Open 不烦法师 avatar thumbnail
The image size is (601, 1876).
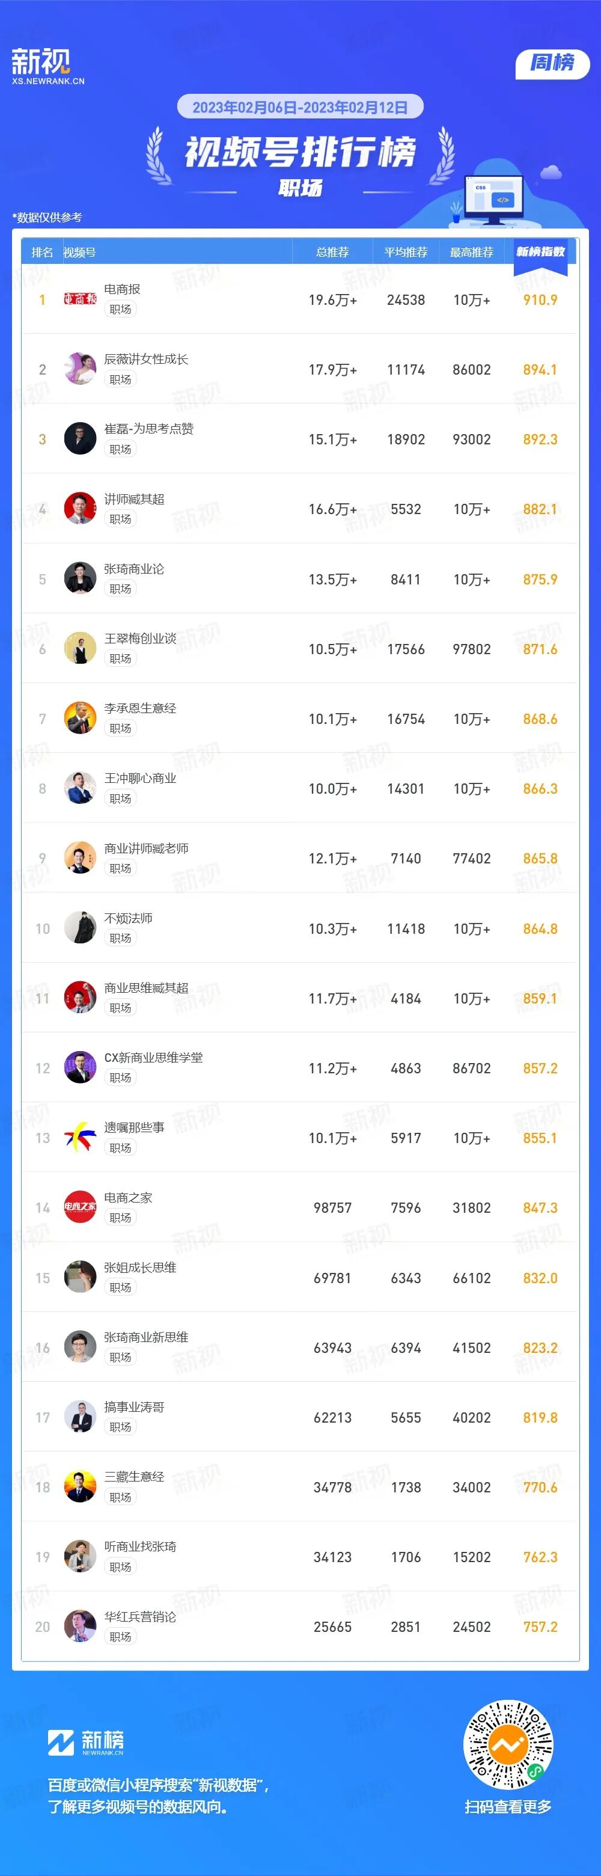tap(80, 928)
